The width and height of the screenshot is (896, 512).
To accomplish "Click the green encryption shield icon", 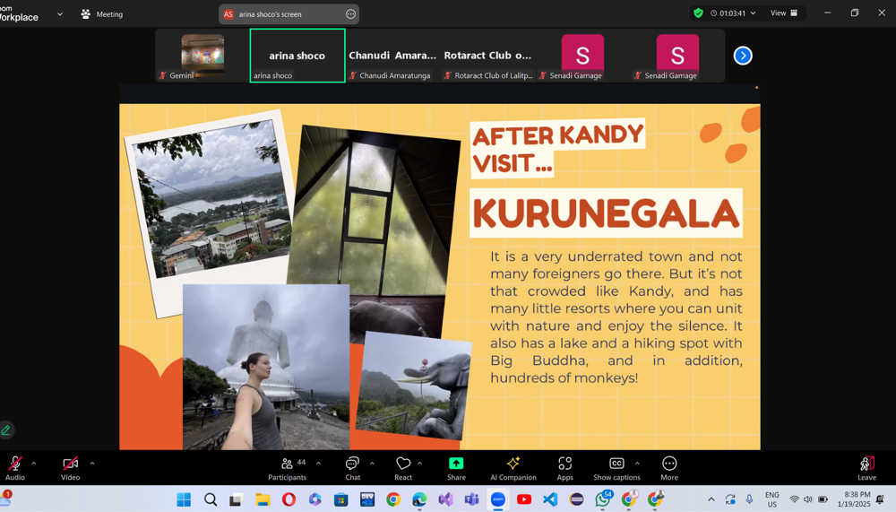I will point(698,13).
